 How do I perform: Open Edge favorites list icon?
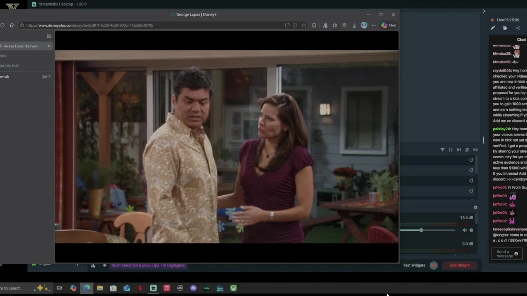point(334,25)
